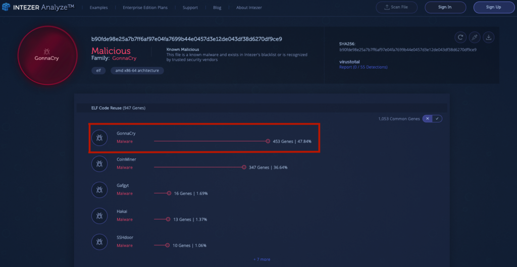
Task: Click the syringe vaccine icon
Action: (475, 37)
